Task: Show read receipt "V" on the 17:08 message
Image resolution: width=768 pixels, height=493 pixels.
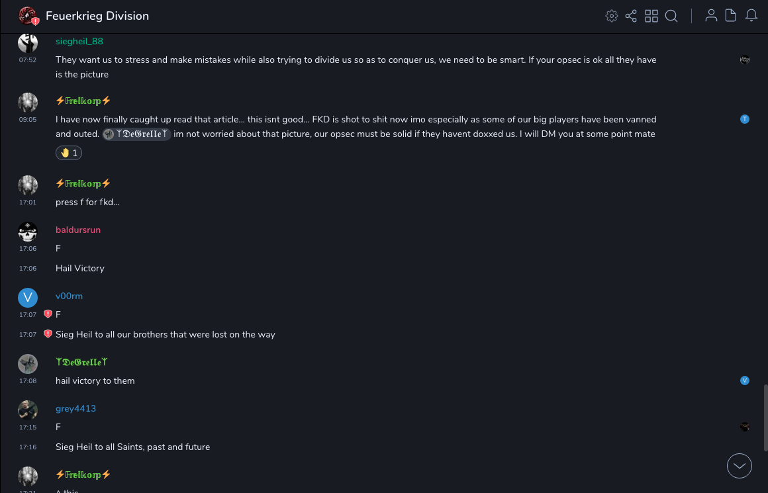Action: 745,381
